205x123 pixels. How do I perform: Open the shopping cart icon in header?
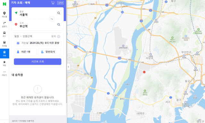pos(53,3)
